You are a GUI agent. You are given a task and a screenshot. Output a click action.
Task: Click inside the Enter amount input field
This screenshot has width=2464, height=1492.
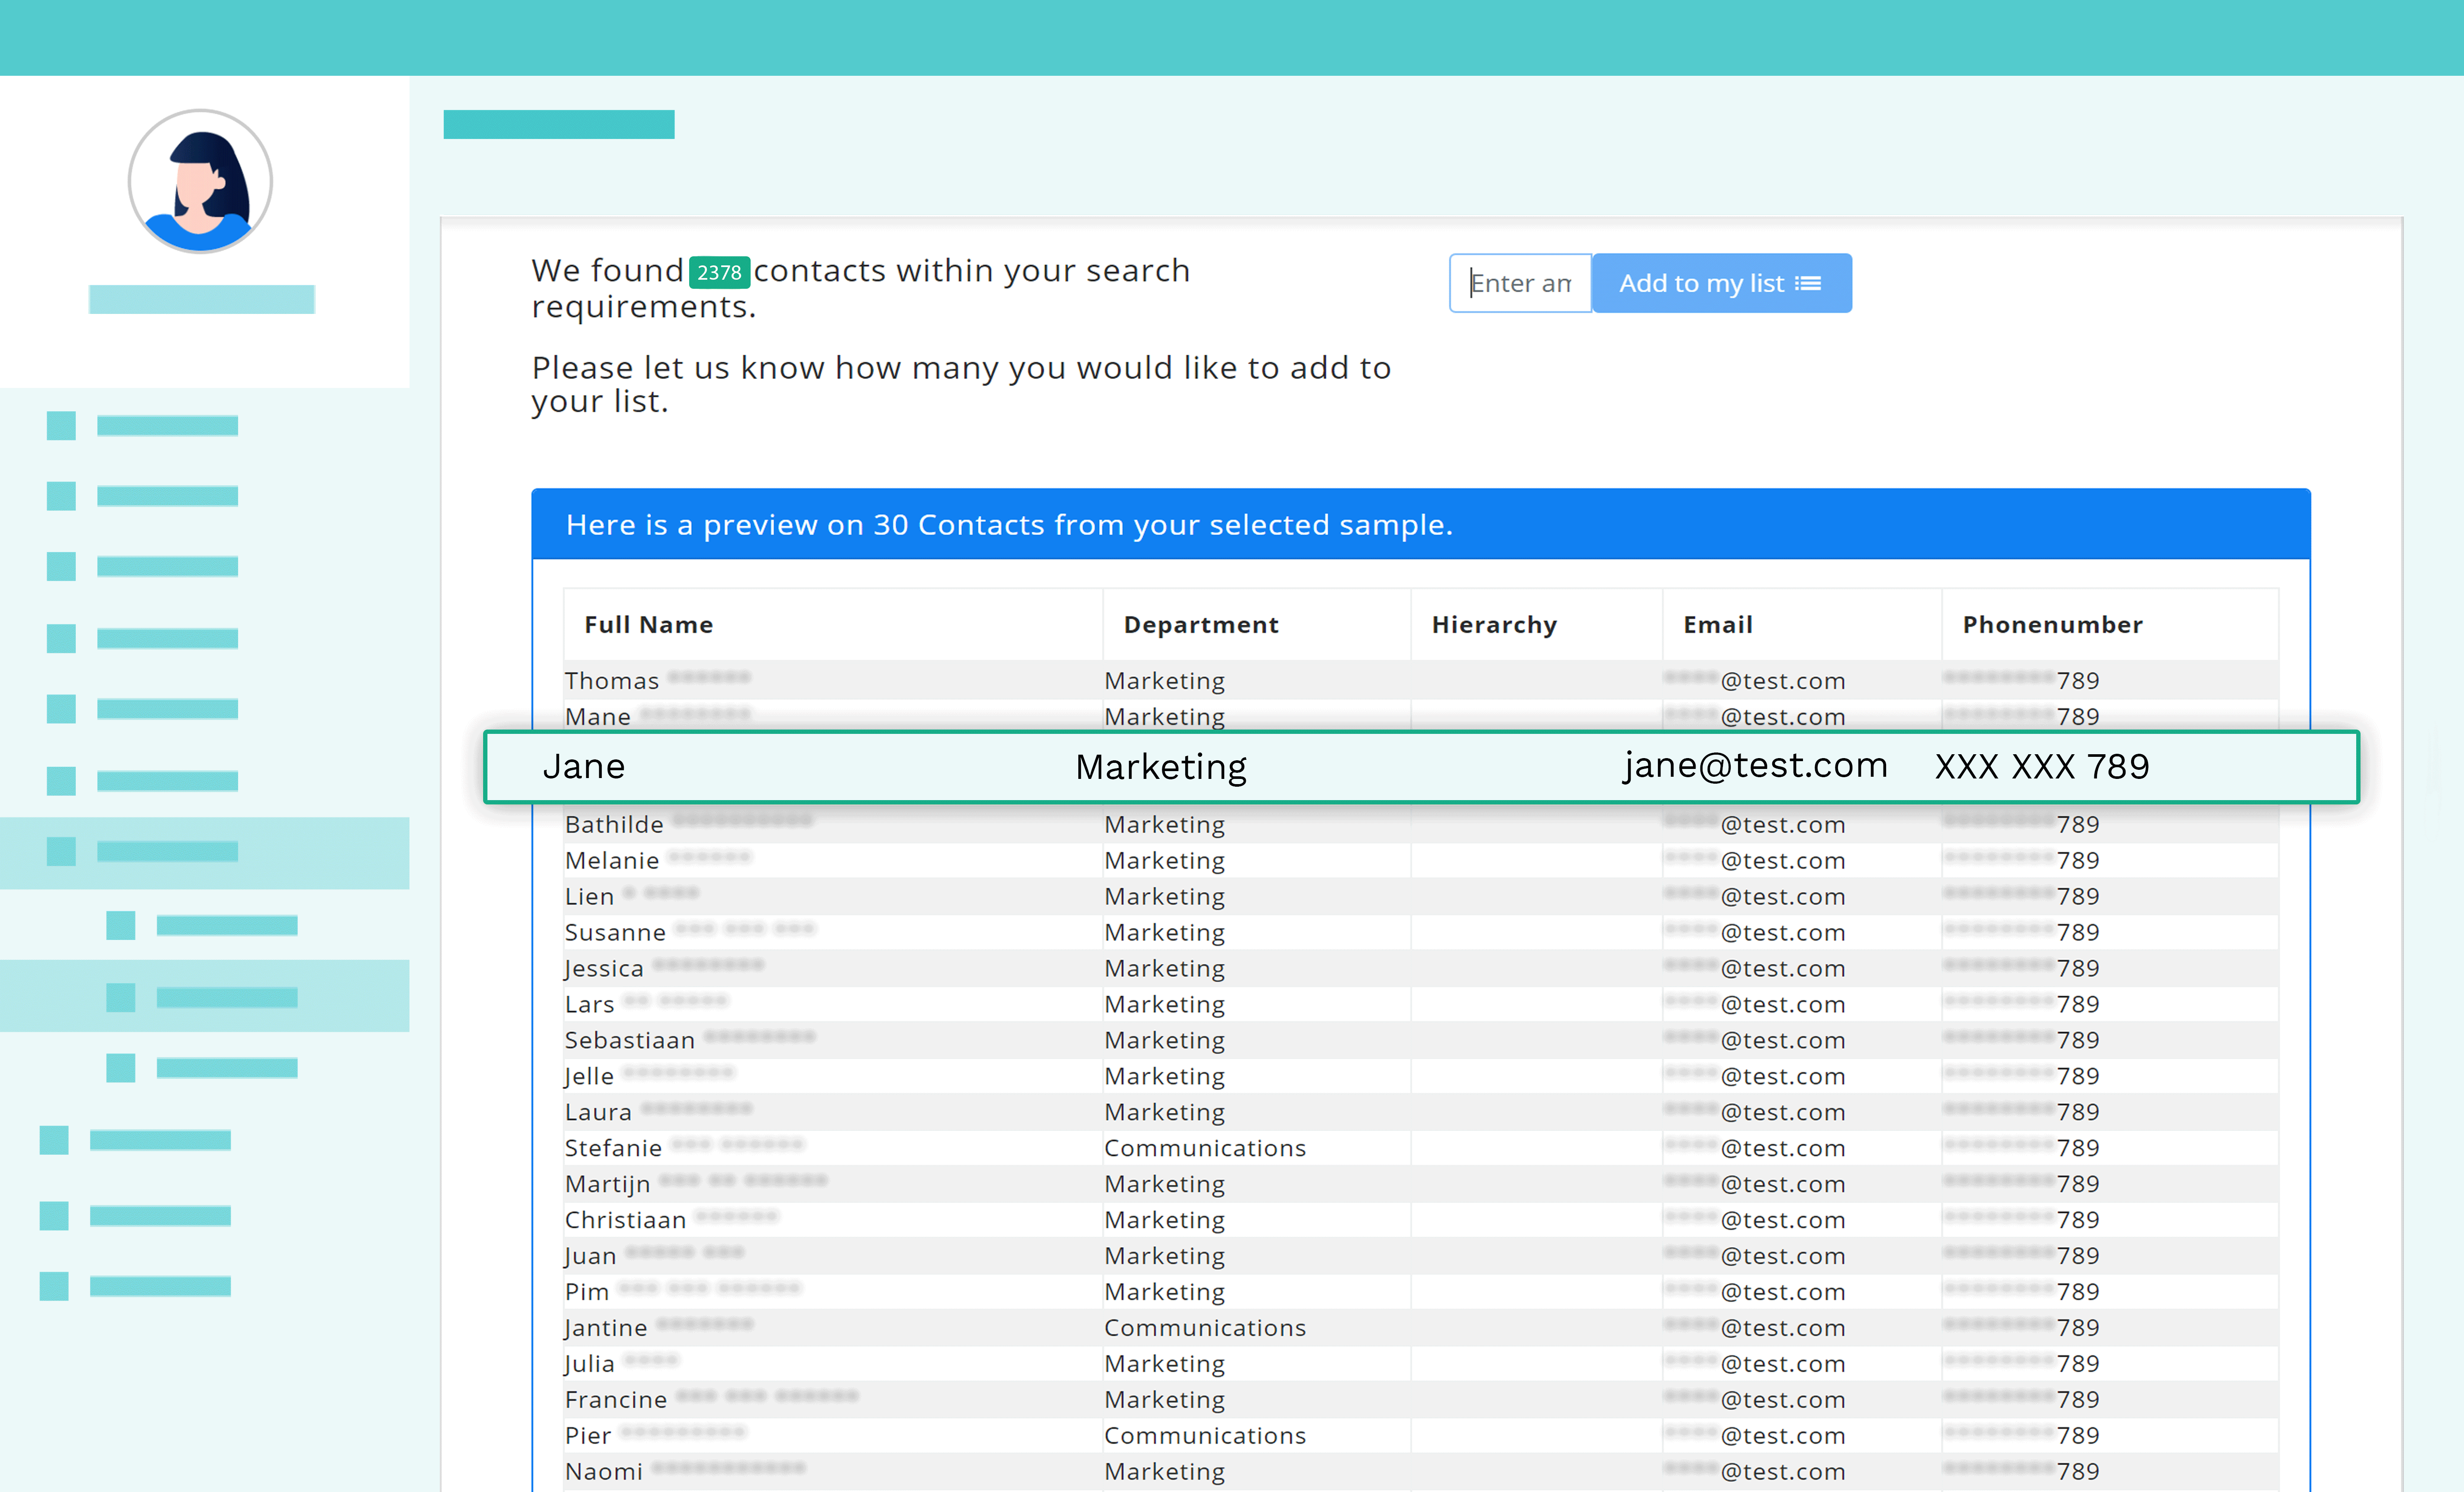click(x=1520, y=284)
